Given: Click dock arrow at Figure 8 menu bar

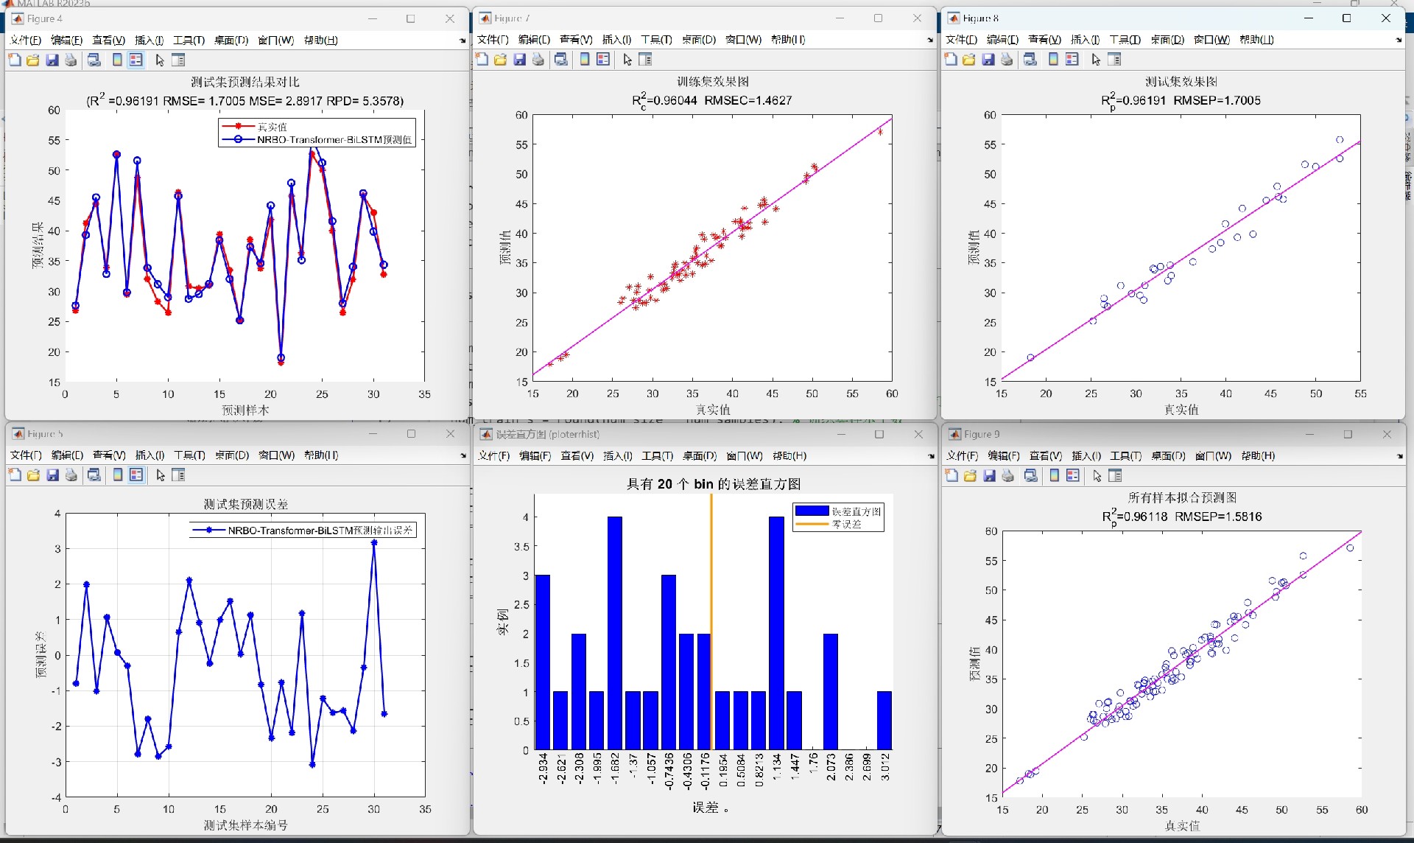Looking at the screenshot, I should 1399,41.
